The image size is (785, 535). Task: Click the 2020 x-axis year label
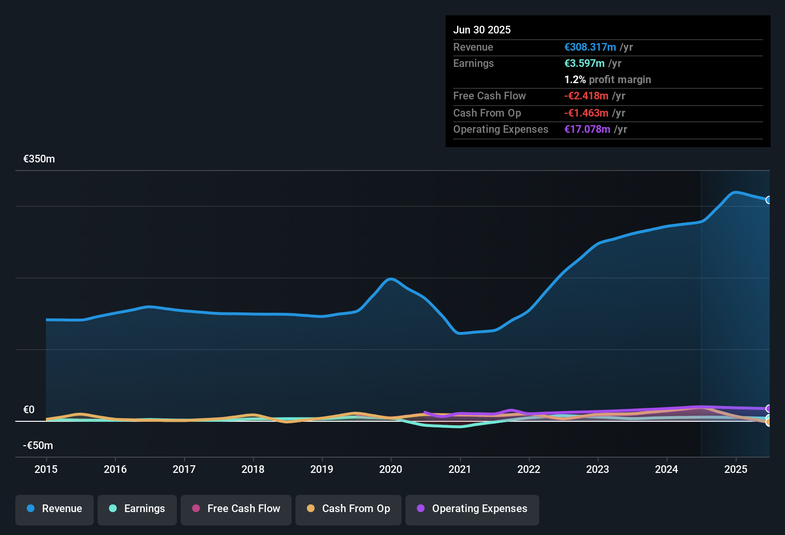click(x=391, y=469)
